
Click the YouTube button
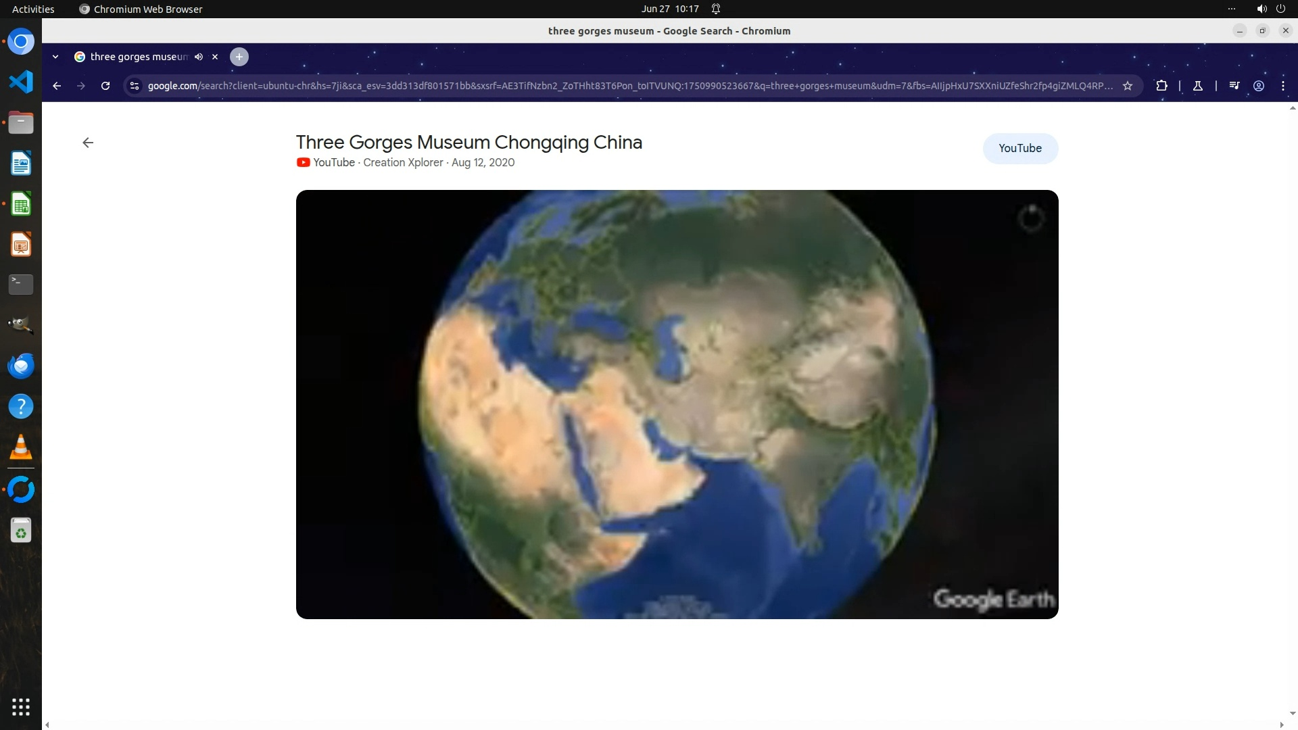tap(1020, 148)
